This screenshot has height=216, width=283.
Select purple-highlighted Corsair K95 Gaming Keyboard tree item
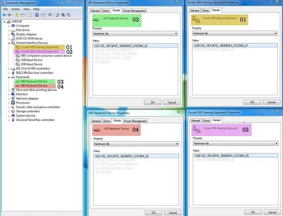tap(40, 51)
